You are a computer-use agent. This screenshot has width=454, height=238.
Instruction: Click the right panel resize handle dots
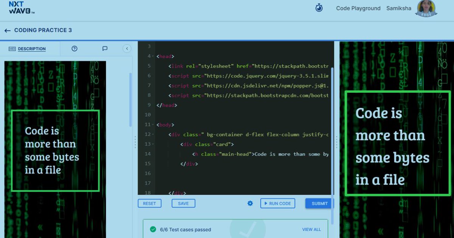click(337, 142)
